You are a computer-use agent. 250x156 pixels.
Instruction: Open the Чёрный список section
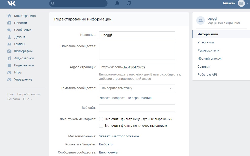(209, 59)
